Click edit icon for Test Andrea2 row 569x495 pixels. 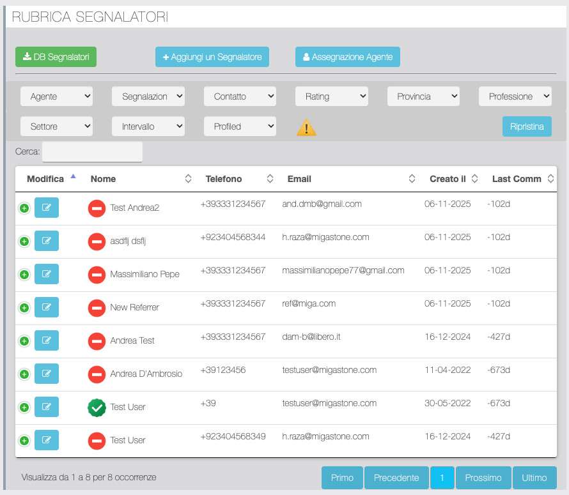(x=46, y=208)
